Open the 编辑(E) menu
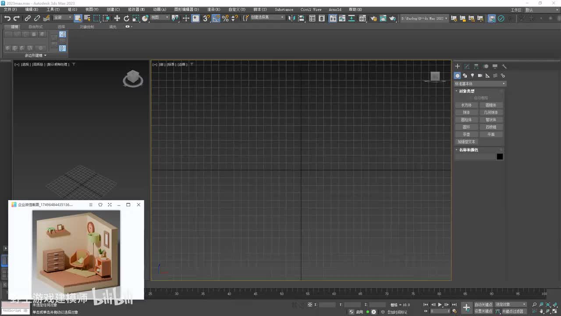This screenshot has height=316, width=561. click(x=32, y=10)
